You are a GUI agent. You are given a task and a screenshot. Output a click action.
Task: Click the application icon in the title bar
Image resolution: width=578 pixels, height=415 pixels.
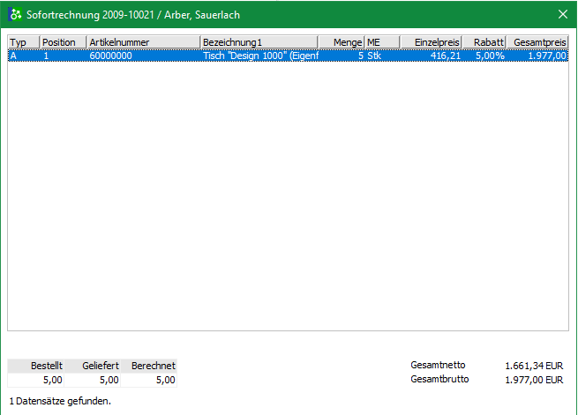coord(15,14)
